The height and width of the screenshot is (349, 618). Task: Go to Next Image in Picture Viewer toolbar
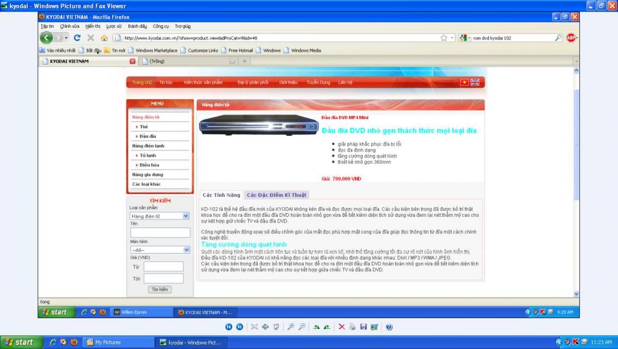[240, 327]
